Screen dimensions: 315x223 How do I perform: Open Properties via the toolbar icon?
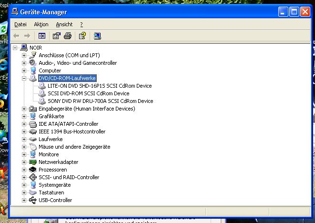(x=57, y=36)
